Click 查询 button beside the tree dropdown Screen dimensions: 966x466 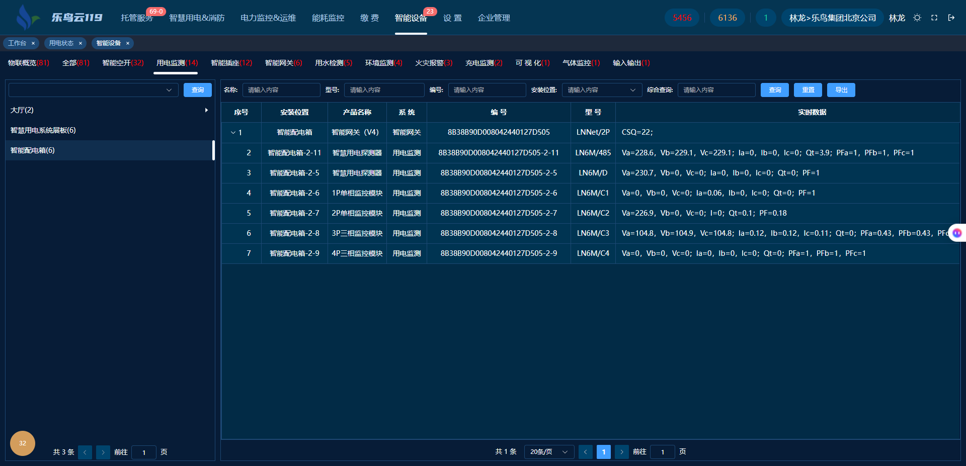click(x=198, y=90)
